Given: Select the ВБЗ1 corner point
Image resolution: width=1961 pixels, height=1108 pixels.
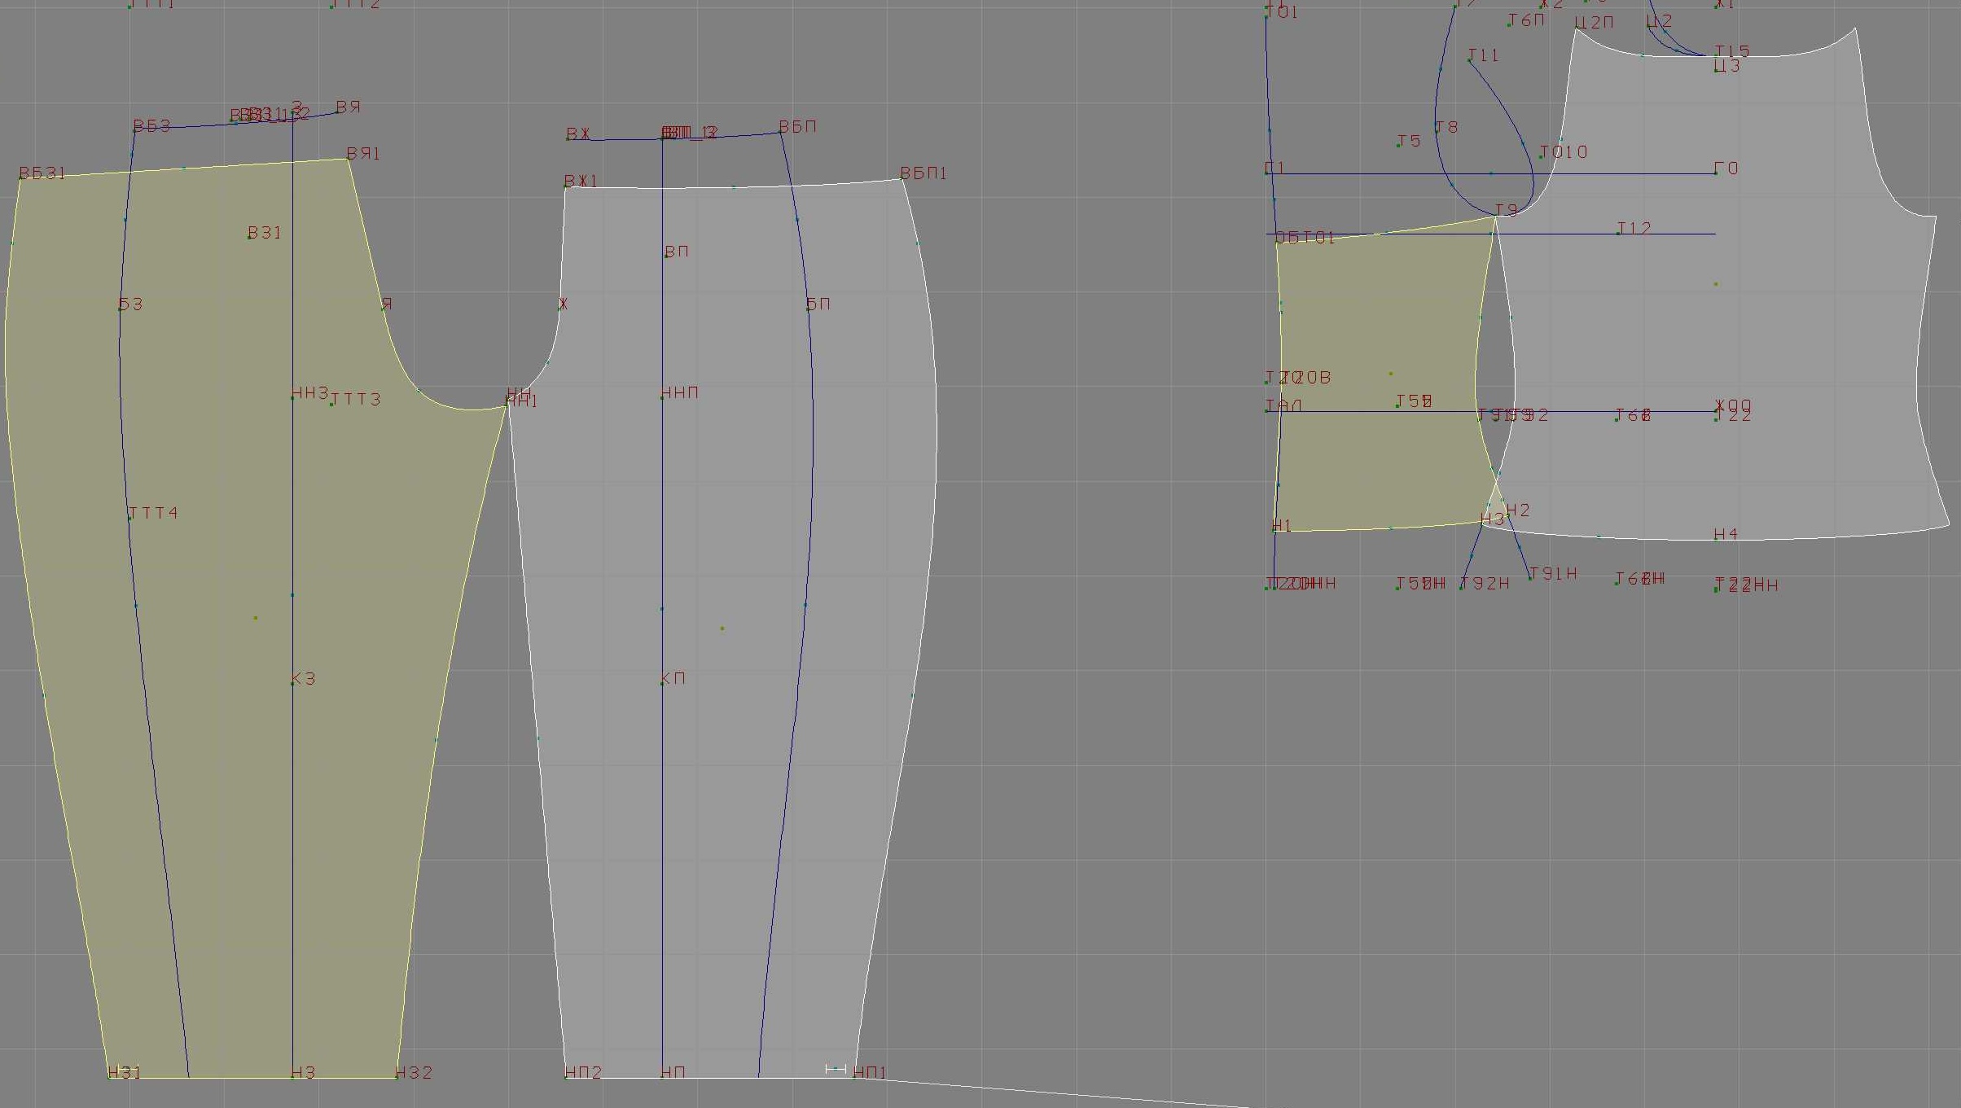Looking at the screenshot, I should pyautogui.click(x=20, y=178).
